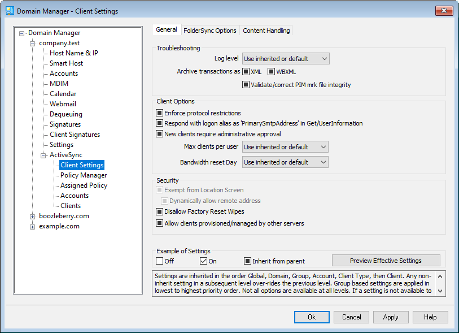The height and width of the screenshot is (333, 459).
Task: Toggle Disallow Factory Reset Wipes checkbox
Action: [160, 211]
